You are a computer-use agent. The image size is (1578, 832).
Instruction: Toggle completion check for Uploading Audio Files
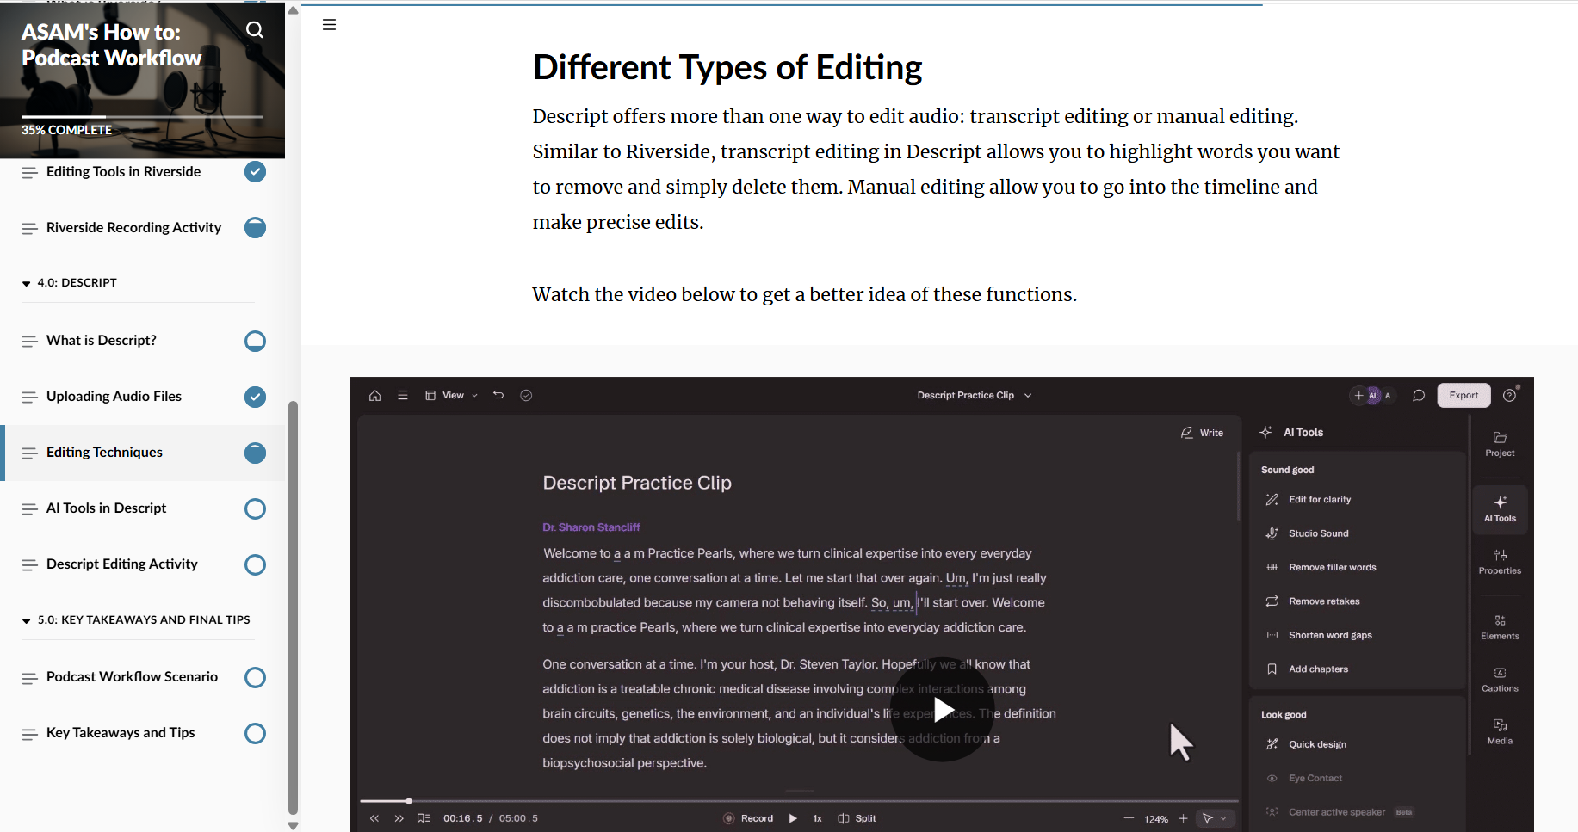click(255, 397)
